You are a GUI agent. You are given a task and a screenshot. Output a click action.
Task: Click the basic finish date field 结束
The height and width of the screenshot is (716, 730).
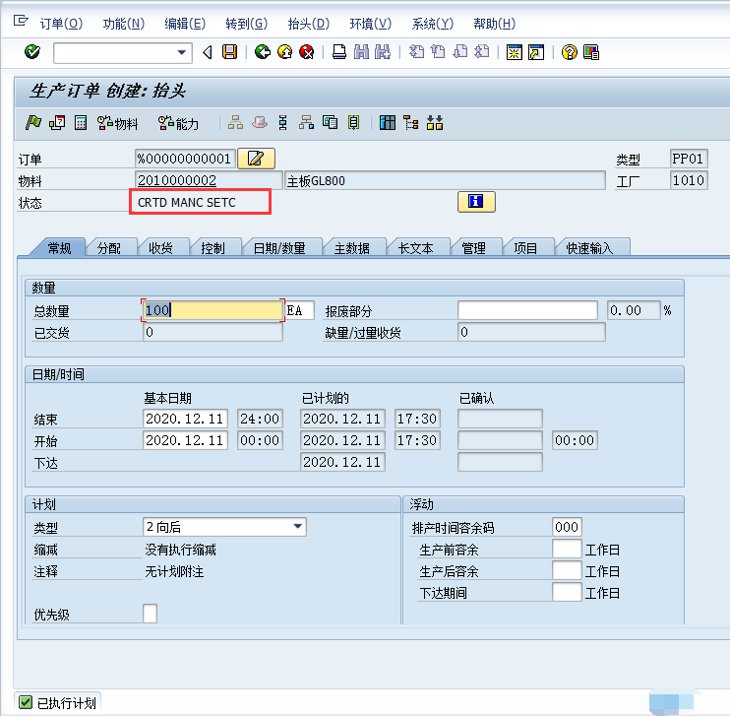pyautogui.click(x=185, y=419)
